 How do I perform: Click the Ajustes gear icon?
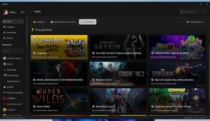(x=5, y=38)
